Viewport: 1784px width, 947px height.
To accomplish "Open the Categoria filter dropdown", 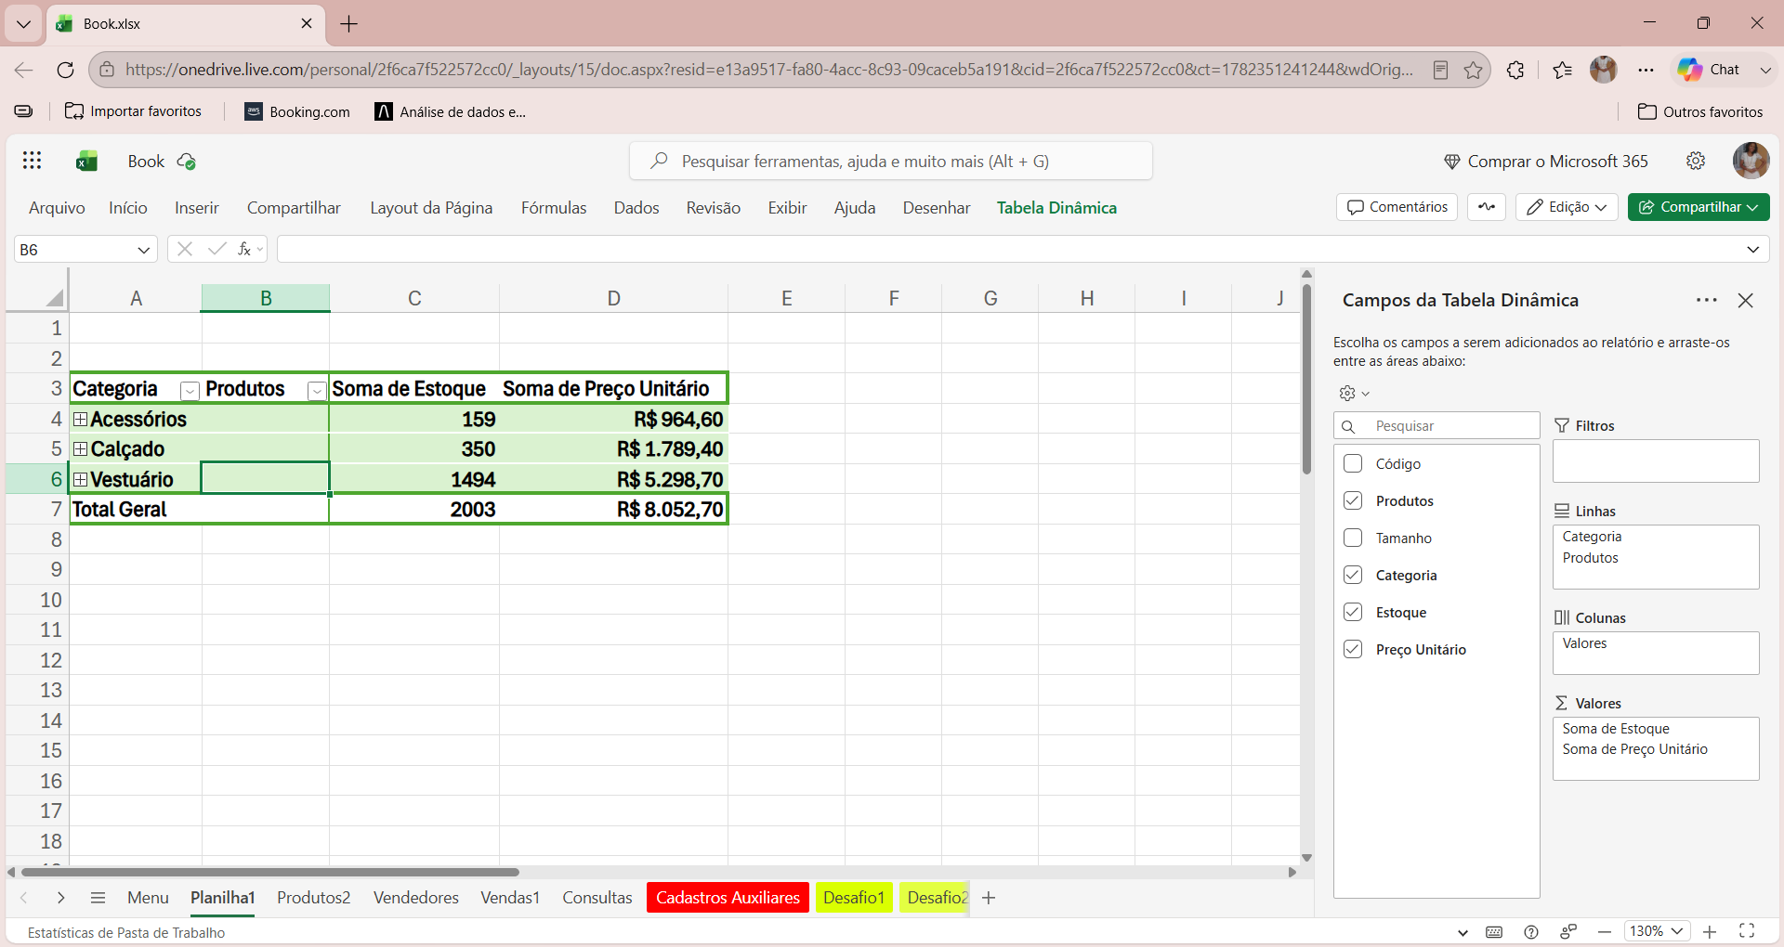I will 190,391.
